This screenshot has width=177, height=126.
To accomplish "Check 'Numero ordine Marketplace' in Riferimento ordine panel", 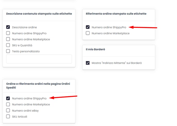I will point(88,33).
